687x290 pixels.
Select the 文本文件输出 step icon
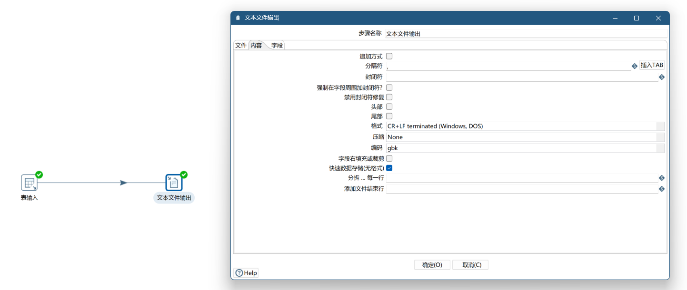coord(174,183)
